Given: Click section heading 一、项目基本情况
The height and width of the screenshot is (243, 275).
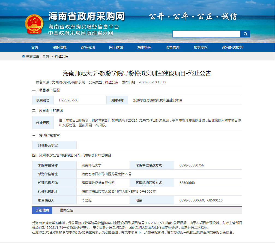Looking at the screenshot, I should [46, 90].
